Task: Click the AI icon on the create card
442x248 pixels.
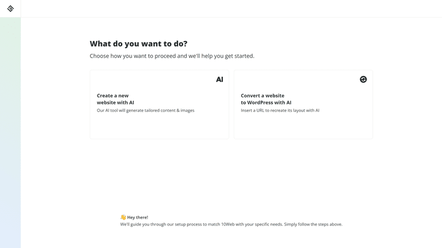Action: click(x=220, y=80)
